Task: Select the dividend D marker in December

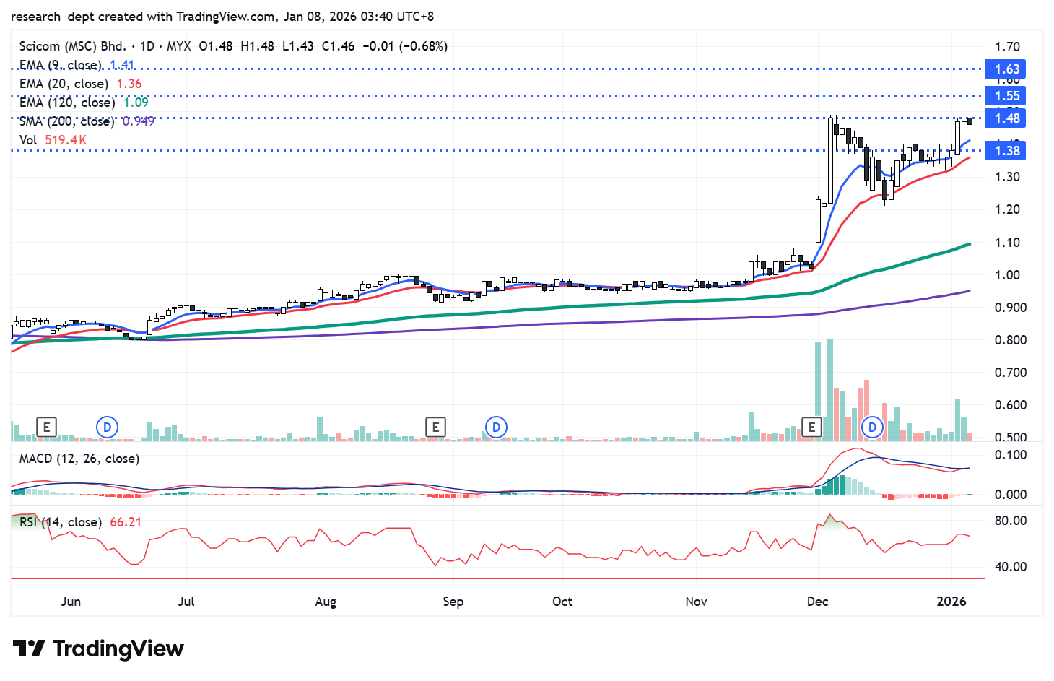Action: [872, 427]
